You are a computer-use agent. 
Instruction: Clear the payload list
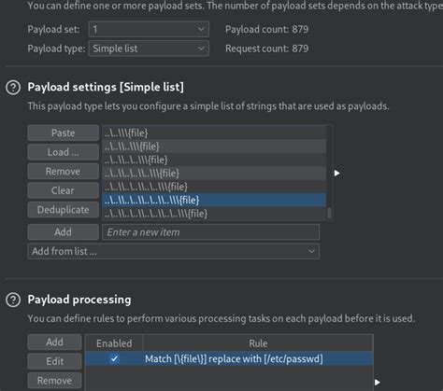(64, 190)
